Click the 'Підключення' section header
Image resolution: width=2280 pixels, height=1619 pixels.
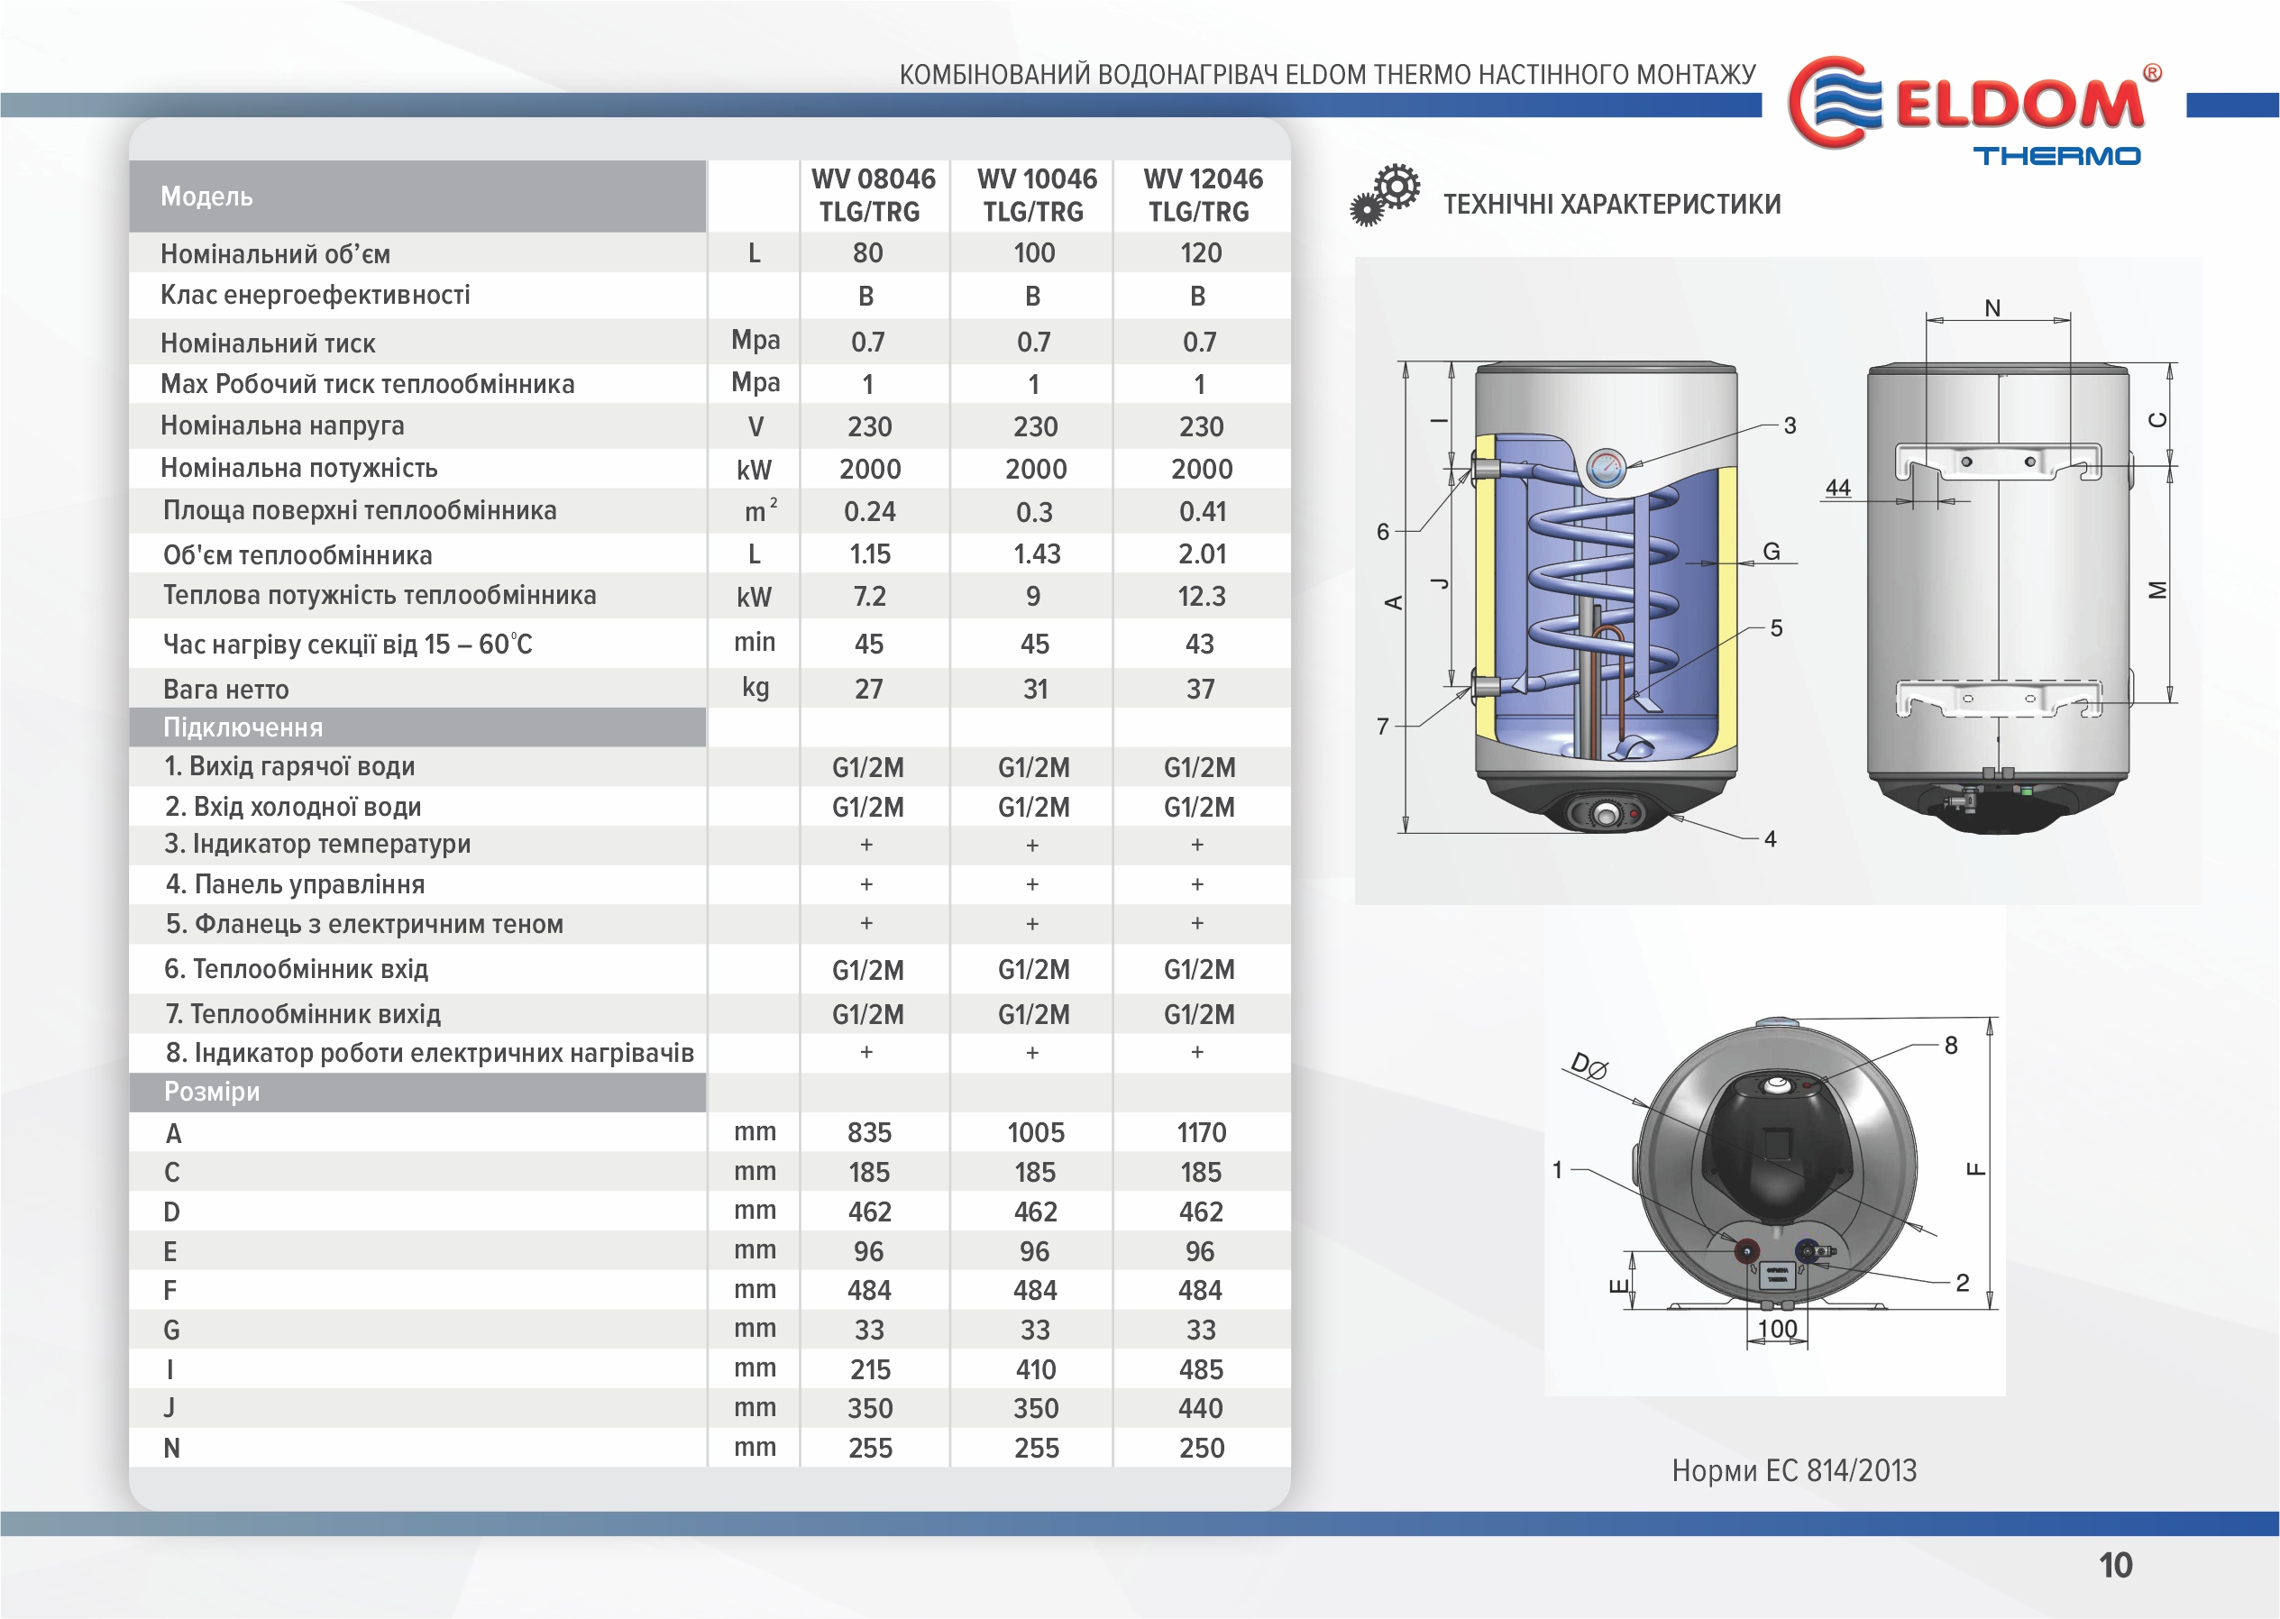click(417, 727)
